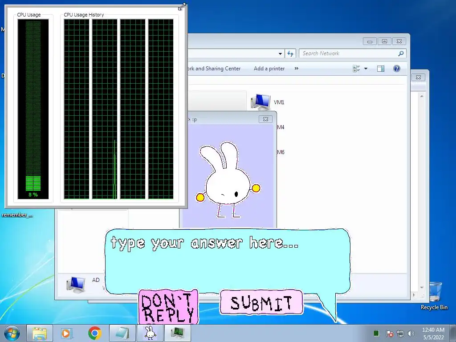Click the Show desktop button
Screen dimensions: 456x342
point(453,333)
